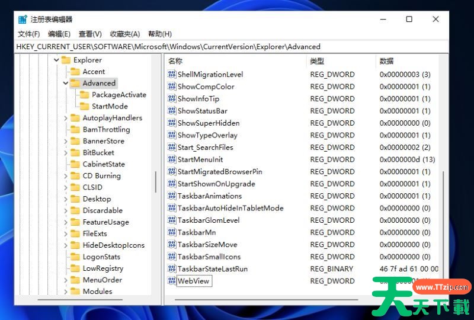This screenshot has height=320, width=474.
Task: Select the LowRegistry key
Action: pyautogui.click(x=103, y=268)
